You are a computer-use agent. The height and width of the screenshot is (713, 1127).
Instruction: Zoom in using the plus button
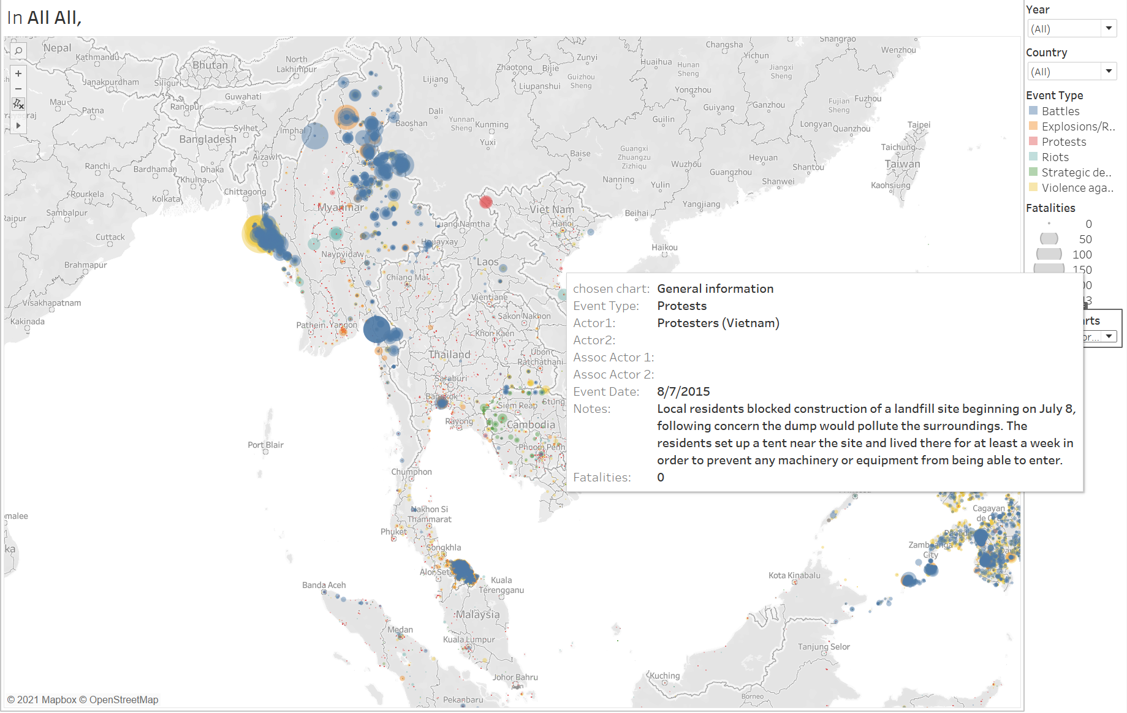click(18, 74)
